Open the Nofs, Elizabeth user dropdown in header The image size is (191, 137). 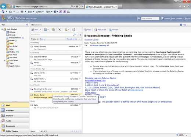177,18
